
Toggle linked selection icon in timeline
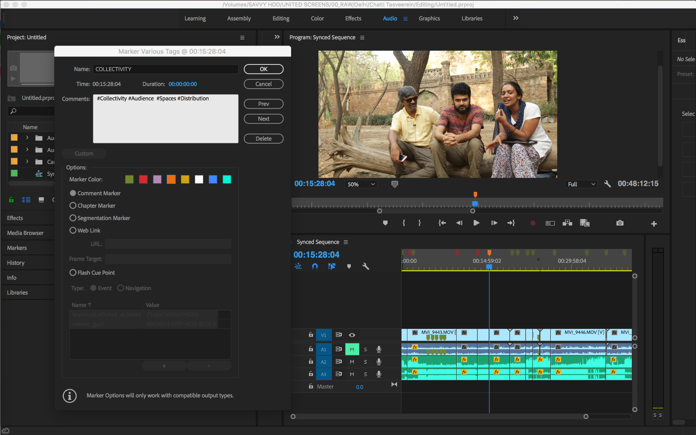point(332,266)
